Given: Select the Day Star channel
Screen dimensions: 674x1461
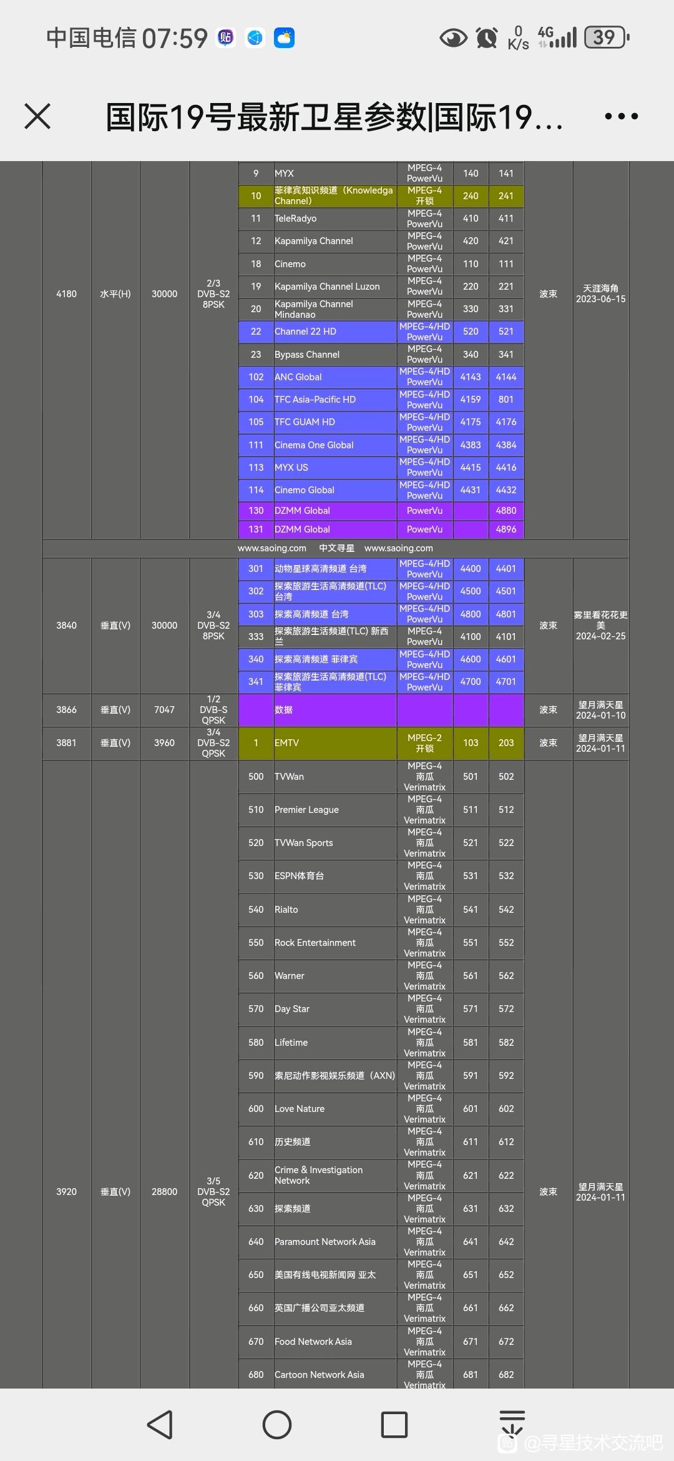Looking at the screenshot, I should tap(292, 1009).
